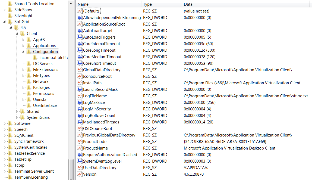The image size is (312, 180).
Task: Expand the SideShow tree node
Action: click(x=5, y=10)
